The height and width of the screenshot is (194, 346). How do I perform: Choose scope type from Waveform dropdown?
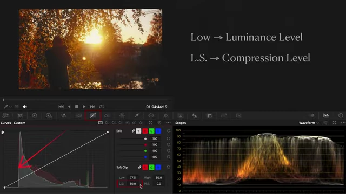[309, 123]
